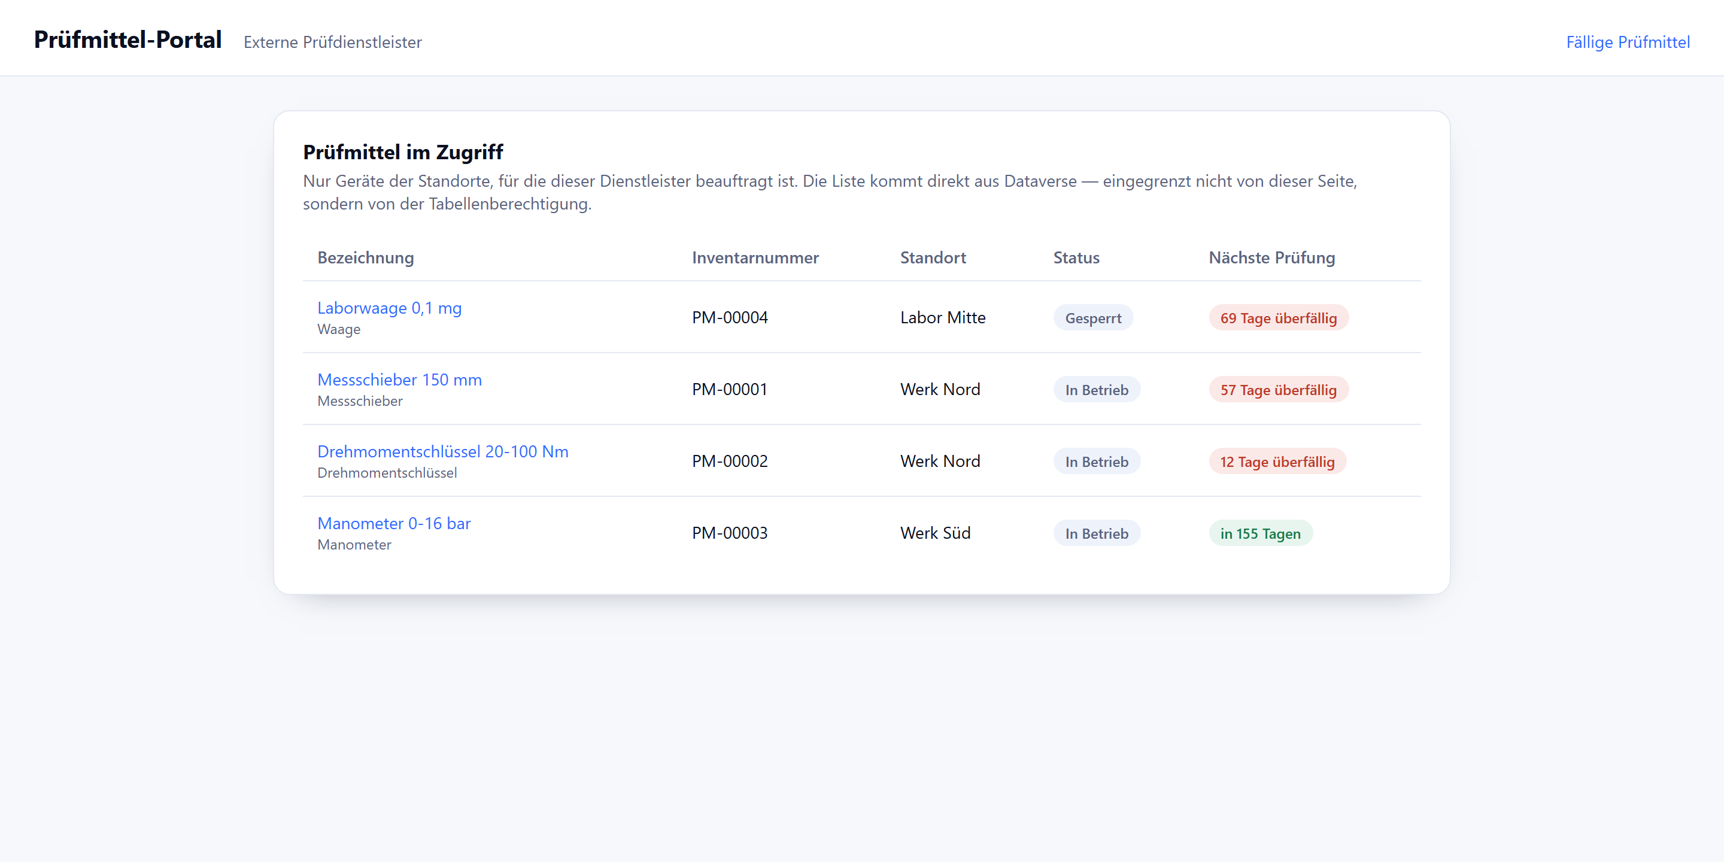
Task: Select the Standort column header
Action: [x=933, y=257]
